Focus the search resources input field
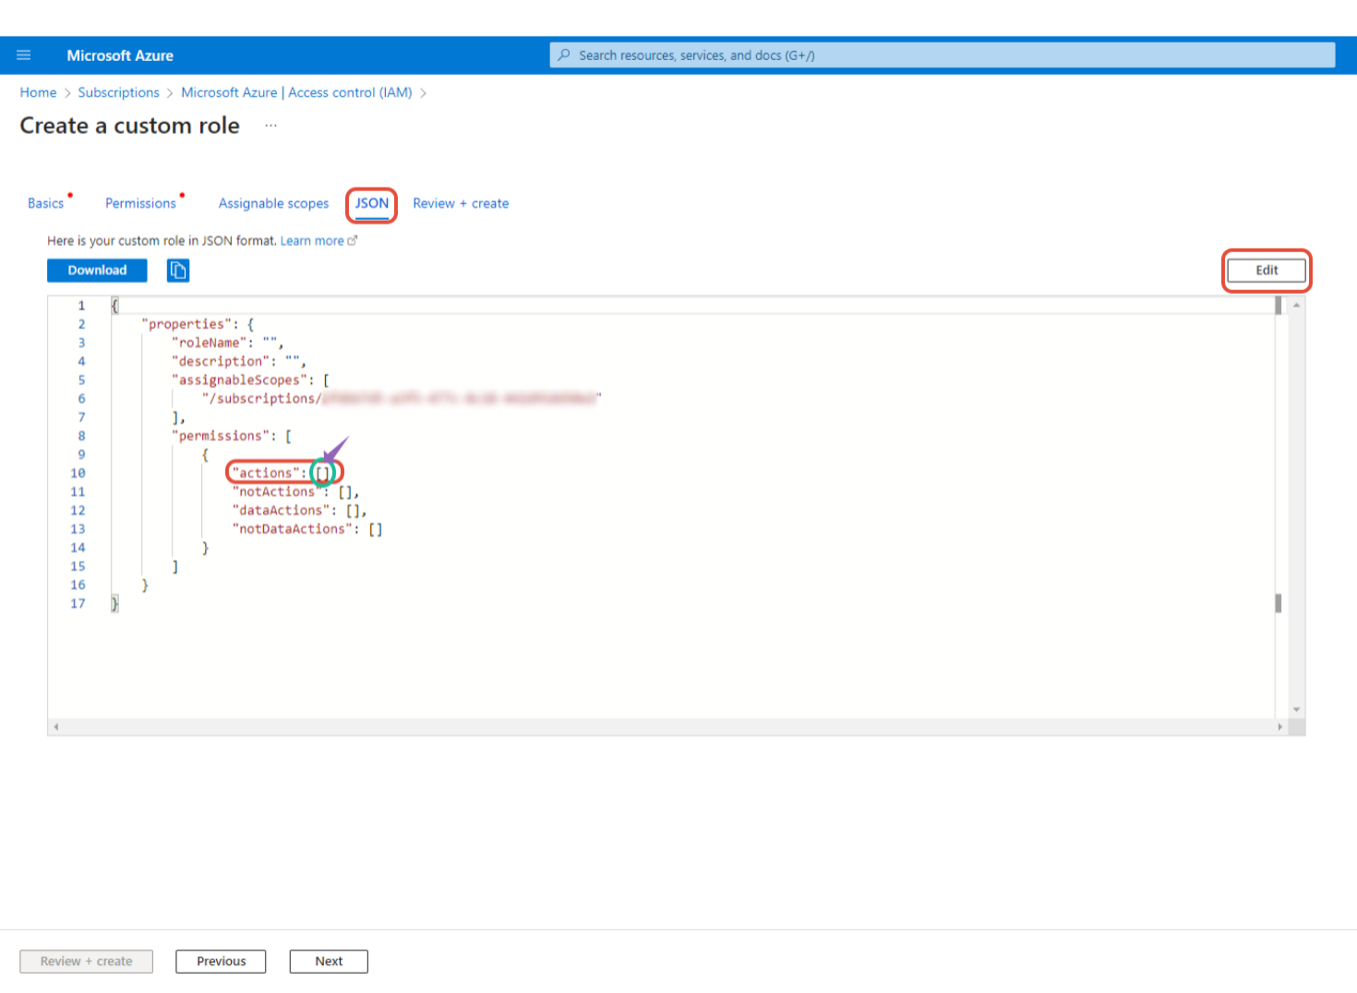This screenshot has width=1357, height=993. pos(942,55)
